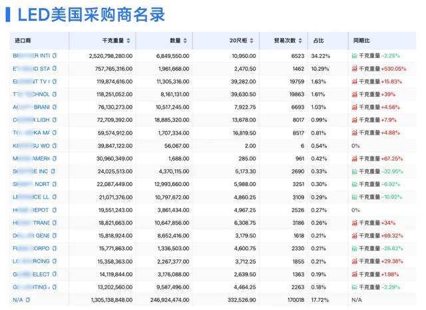Copy importer name in 18,821,663.00 row

55,223
